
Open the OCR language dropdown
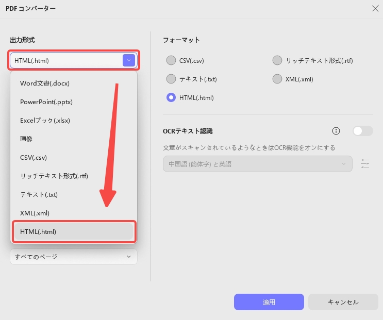coord(257,164)
